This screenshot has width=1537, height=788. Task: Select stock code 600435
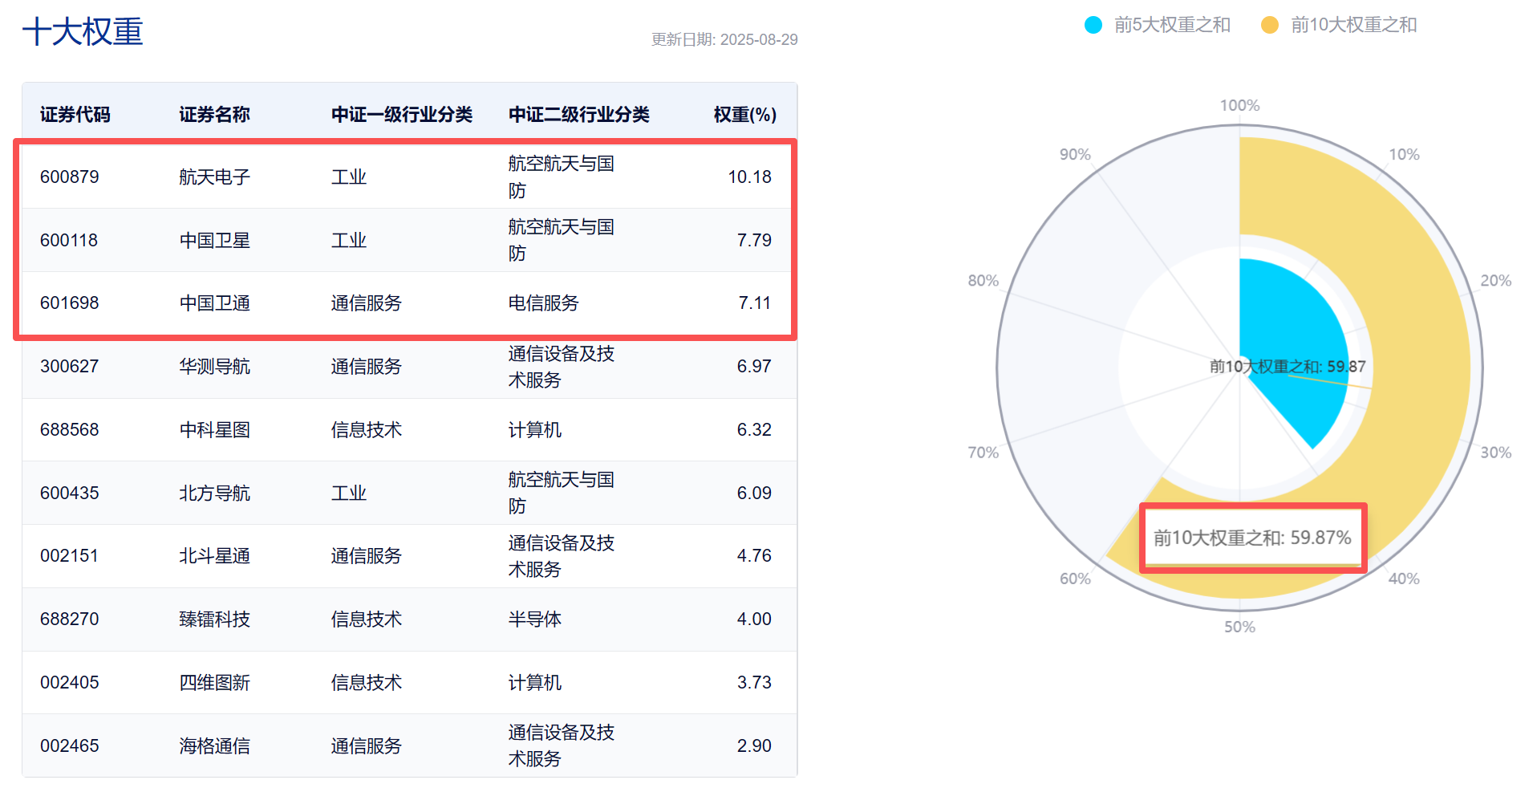point(70,493)
